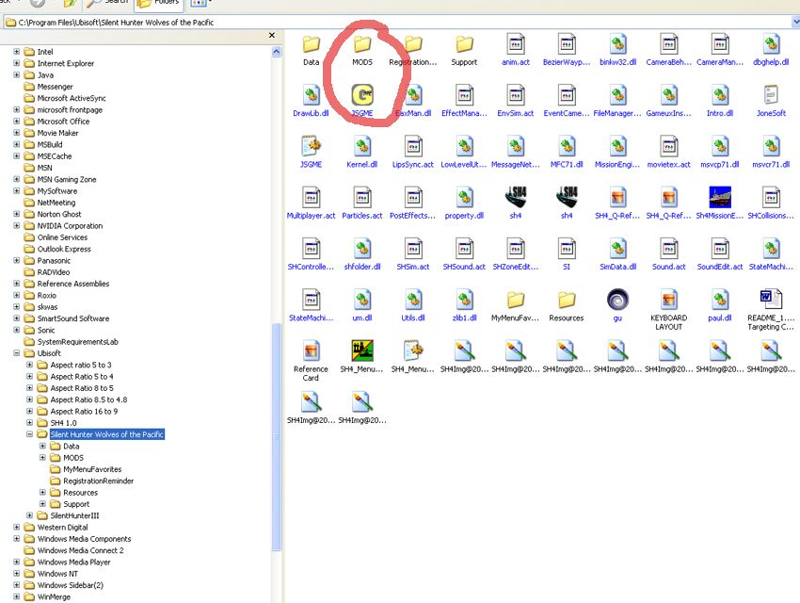This screenshot has width=800, height=603.
Task: Select the Intro.dll file
Action: (720, 95)
